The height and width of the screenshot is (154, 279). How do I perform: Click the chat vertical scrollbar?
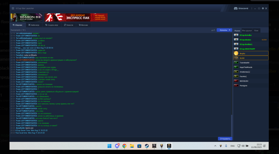232,126
